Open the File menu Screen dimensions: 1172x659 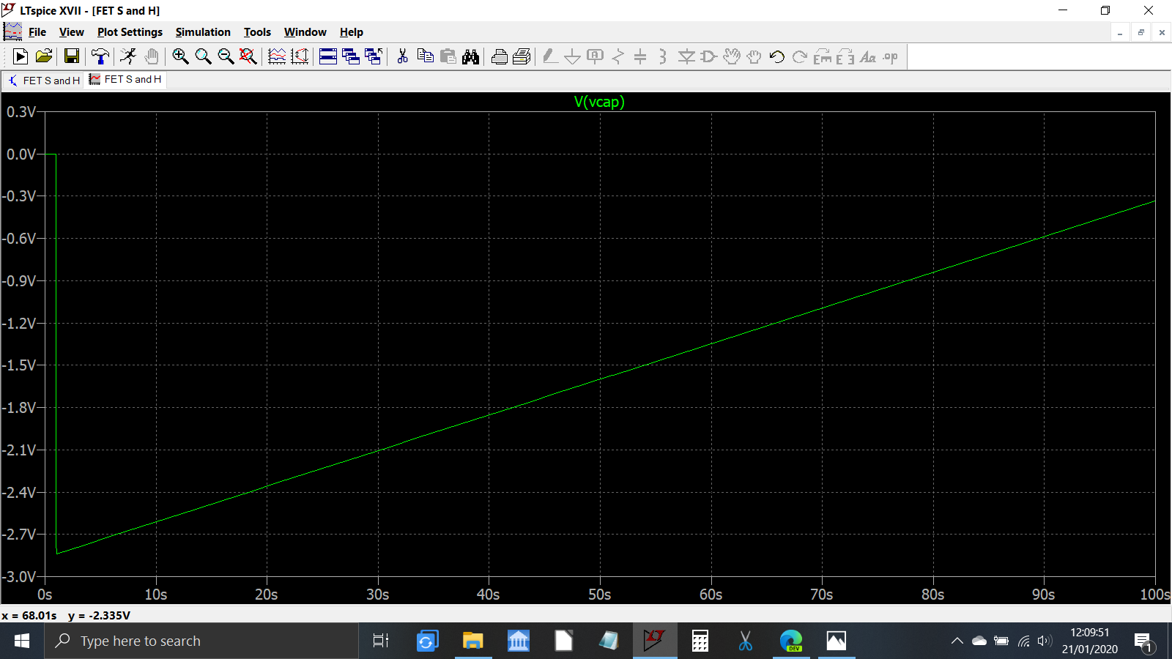[x=37, y=32]
